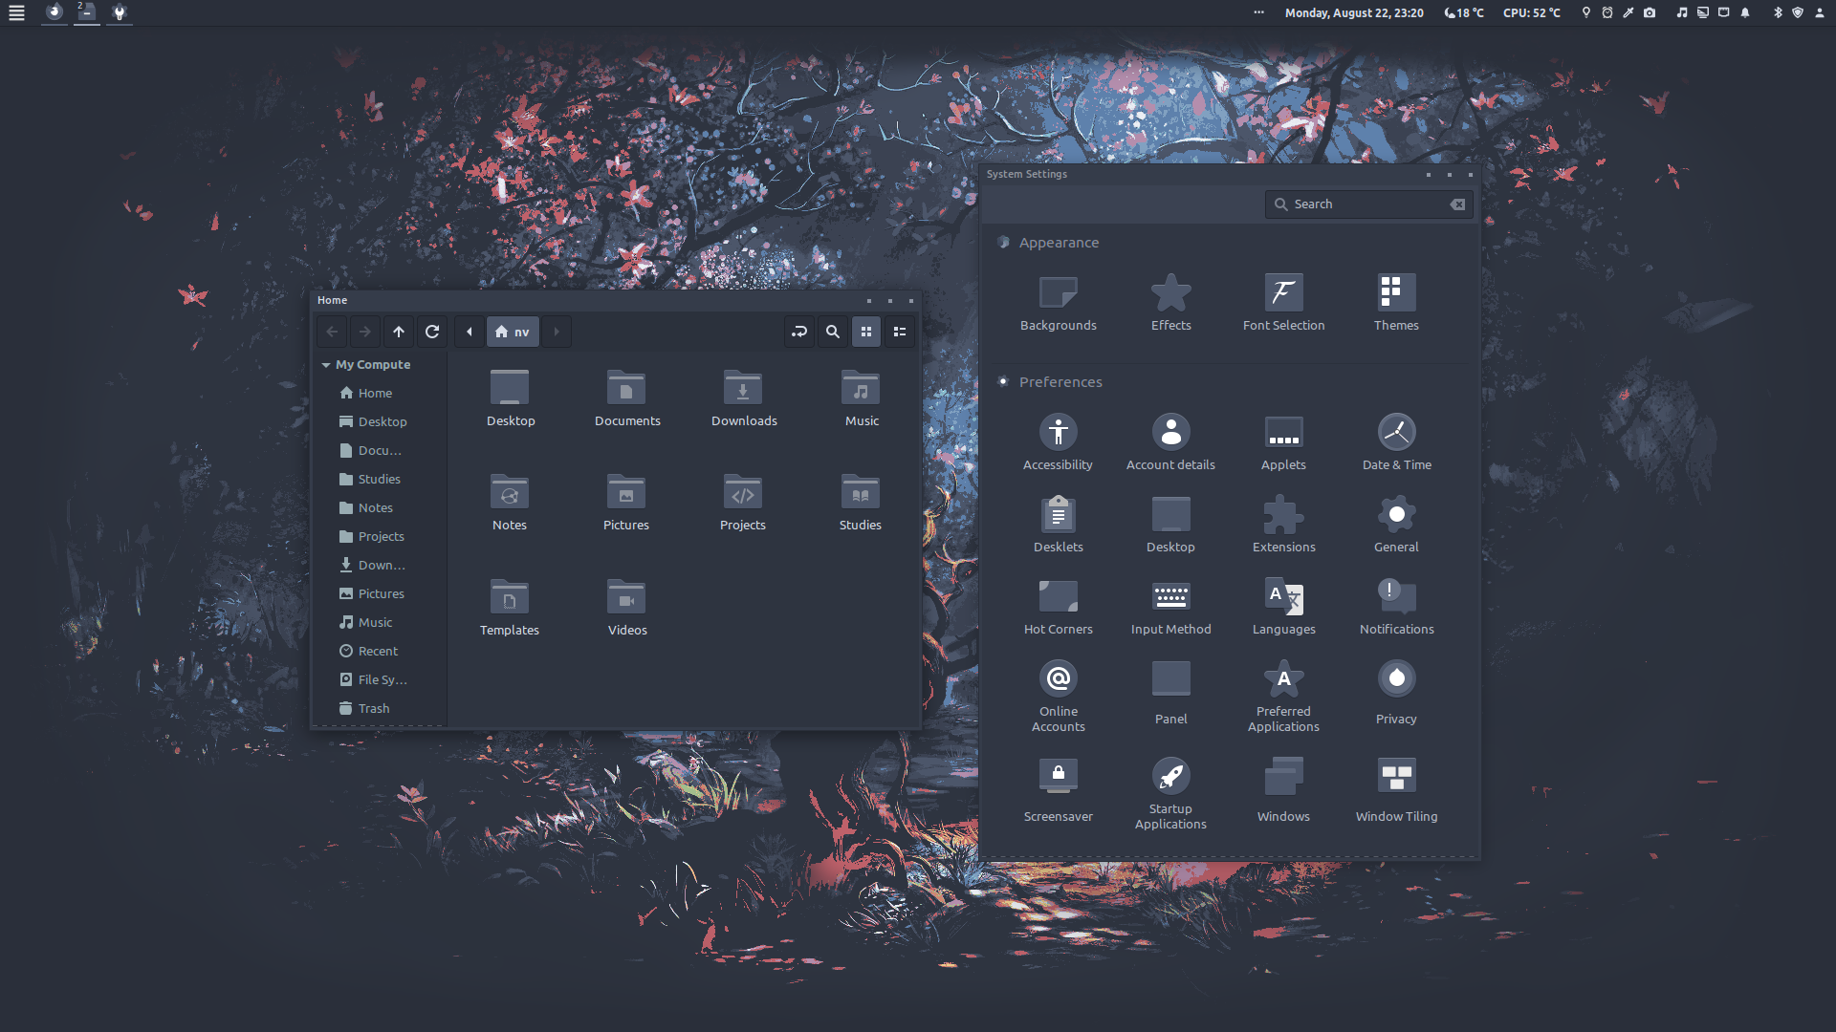Switch to icon grid view
Image resolution: width=1836 pixels, height=1032 pixels.
[866, 332]
